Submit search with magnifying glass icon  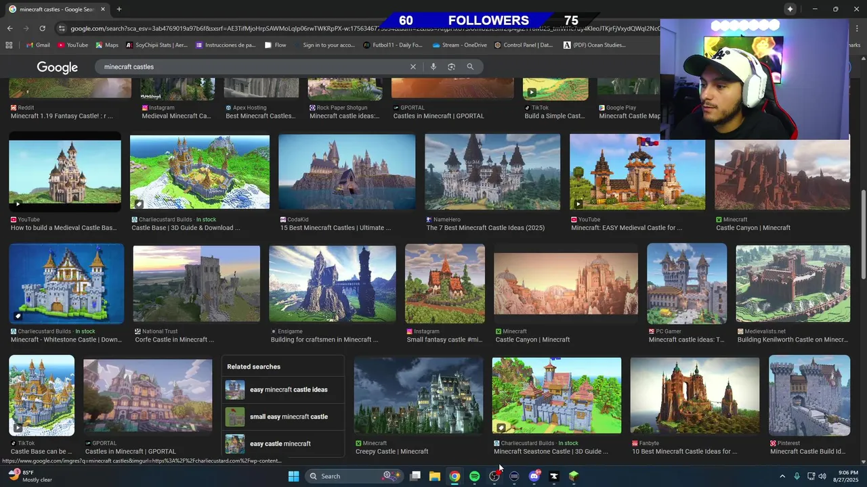[x=470, y=67]
